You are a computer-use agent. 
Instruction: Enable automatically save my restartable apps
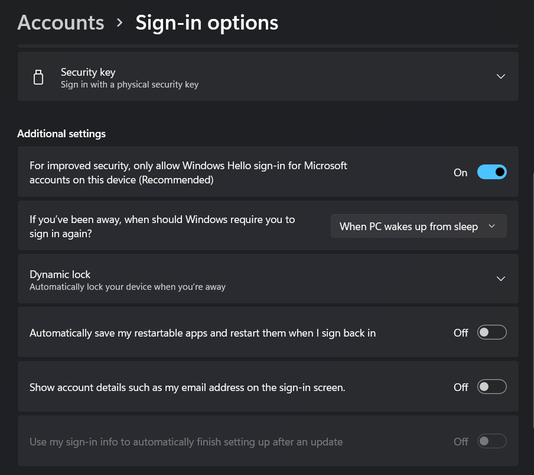pyautogui.click(x=492, y=332)
